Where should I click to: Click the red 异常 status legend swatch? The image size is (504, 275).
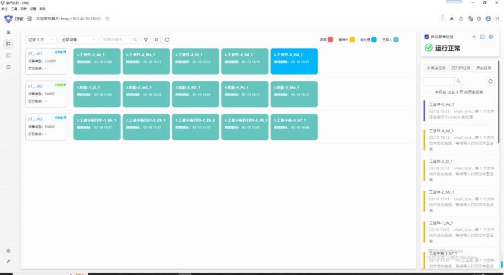pyautogui.click(x=330, y=40)
